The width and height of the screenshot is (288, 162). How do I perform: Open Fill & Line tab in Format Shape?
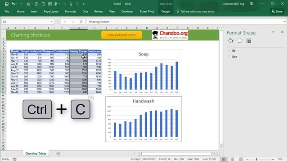click(231, 41)
